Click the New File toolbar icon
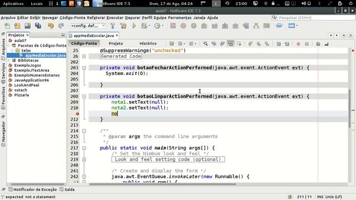The image size is (356, 200). click(x=7, y=26)
